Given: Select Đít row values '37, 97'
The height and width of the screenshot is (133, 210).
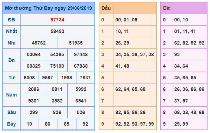Looking at the screenshot, I should coord(181,101).
